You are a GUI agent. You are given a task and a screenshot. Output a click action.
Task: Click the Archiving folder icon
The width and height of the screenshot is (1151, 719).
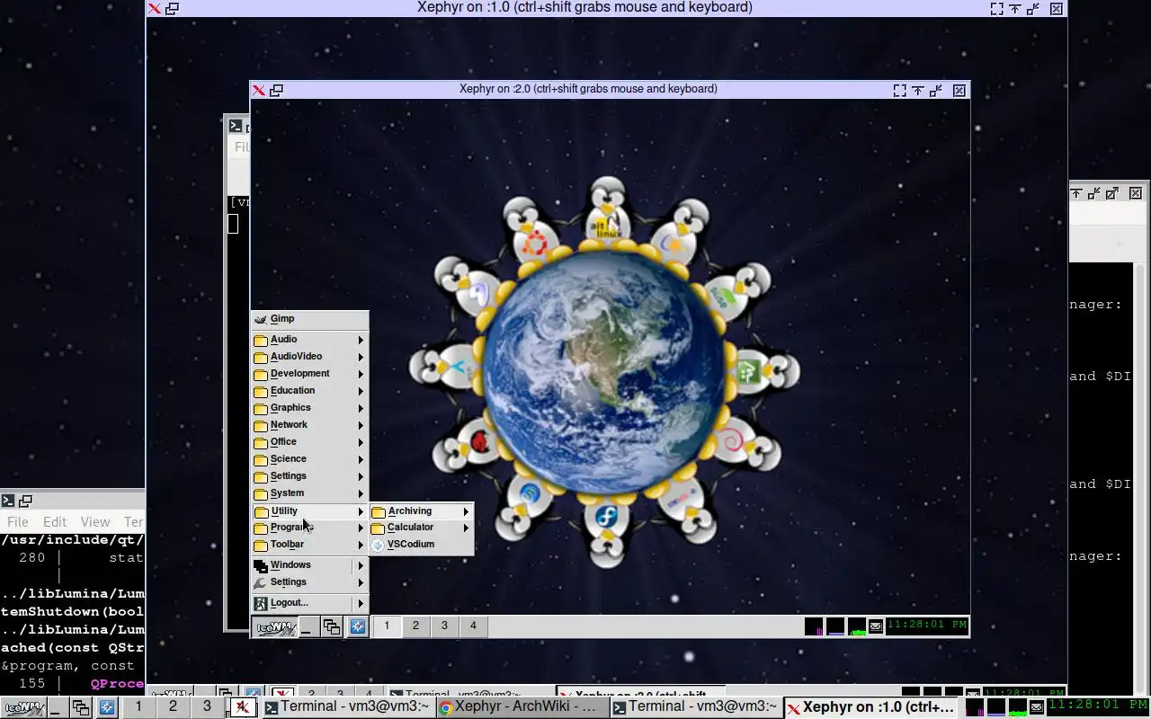pyautogui.click(x=379, y=511)
